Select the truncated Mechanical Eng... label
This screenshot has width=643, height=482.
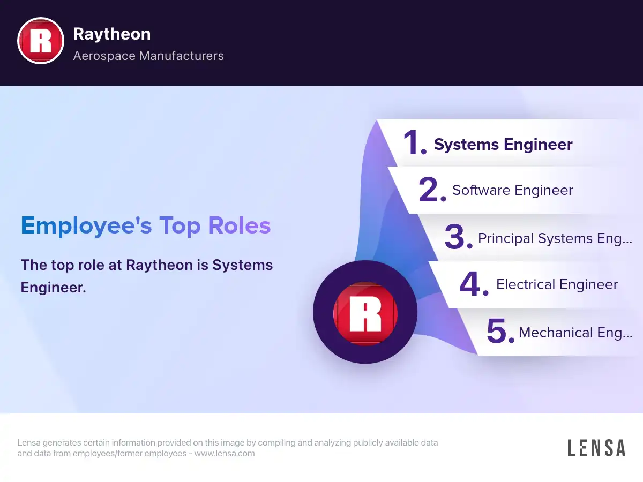click(575, 333)
